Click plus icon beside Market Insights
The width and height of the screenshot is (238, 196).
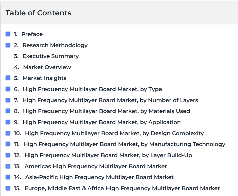(x=8, y=78)
